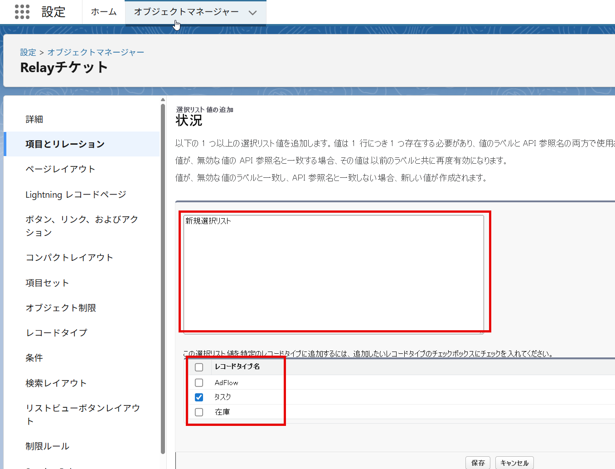Click the 設定 app name label

[x=53, y=12]
